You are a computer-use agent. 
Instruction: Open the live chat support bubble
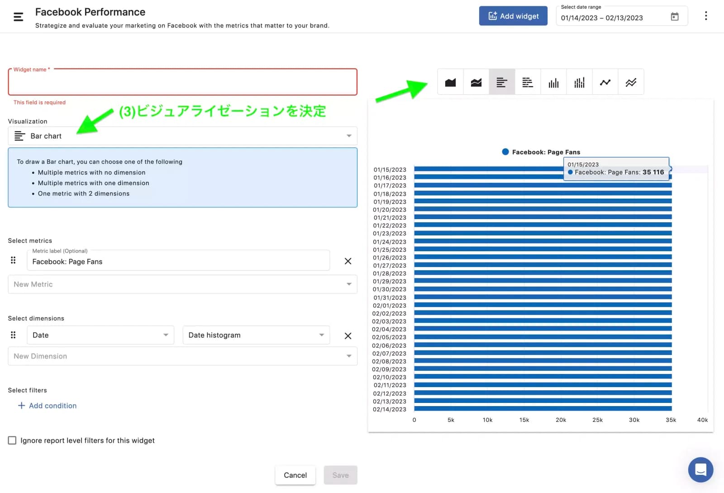pyautogui.click(x=700, y=469)
